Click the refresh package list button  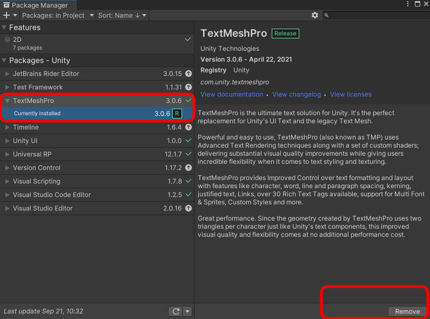(x=176, y=311)
